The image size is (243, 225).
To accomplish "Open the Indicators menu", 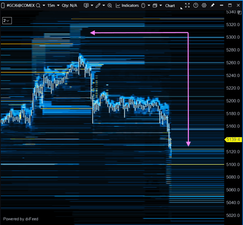I will coord(127,5).
